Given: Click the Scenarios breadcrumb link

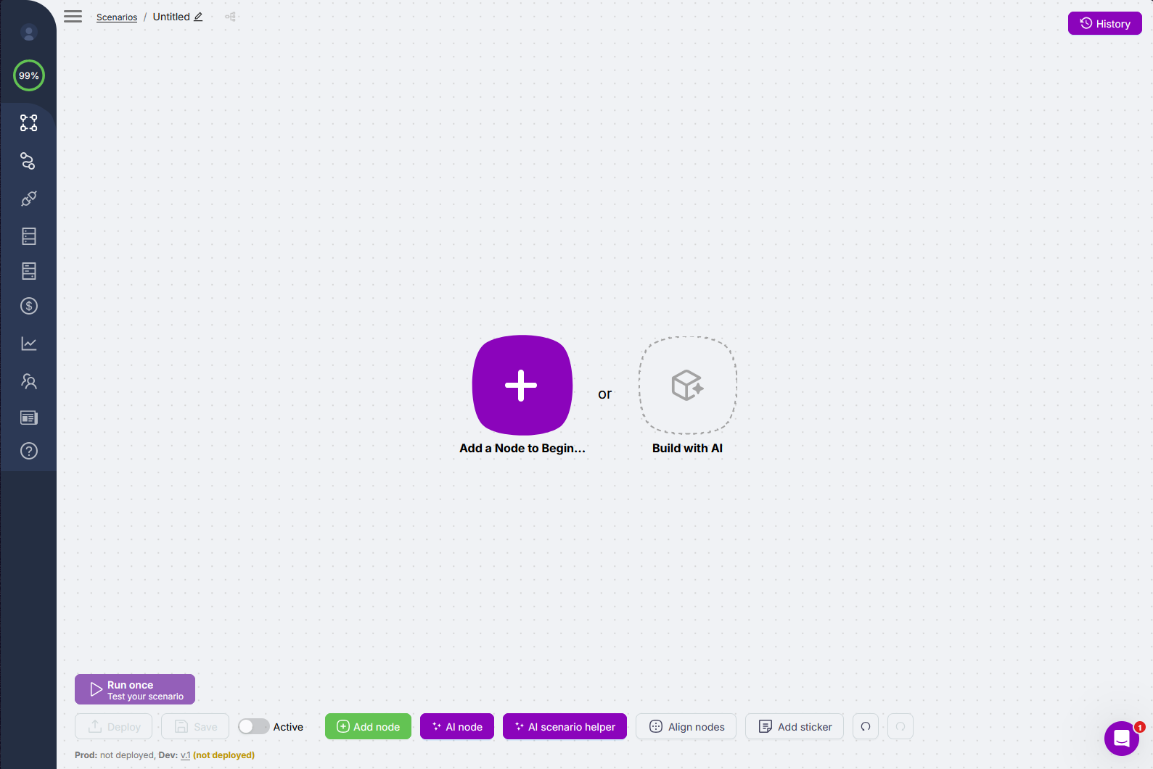Looking at the screenshot, I should click(x=117, y=17).
